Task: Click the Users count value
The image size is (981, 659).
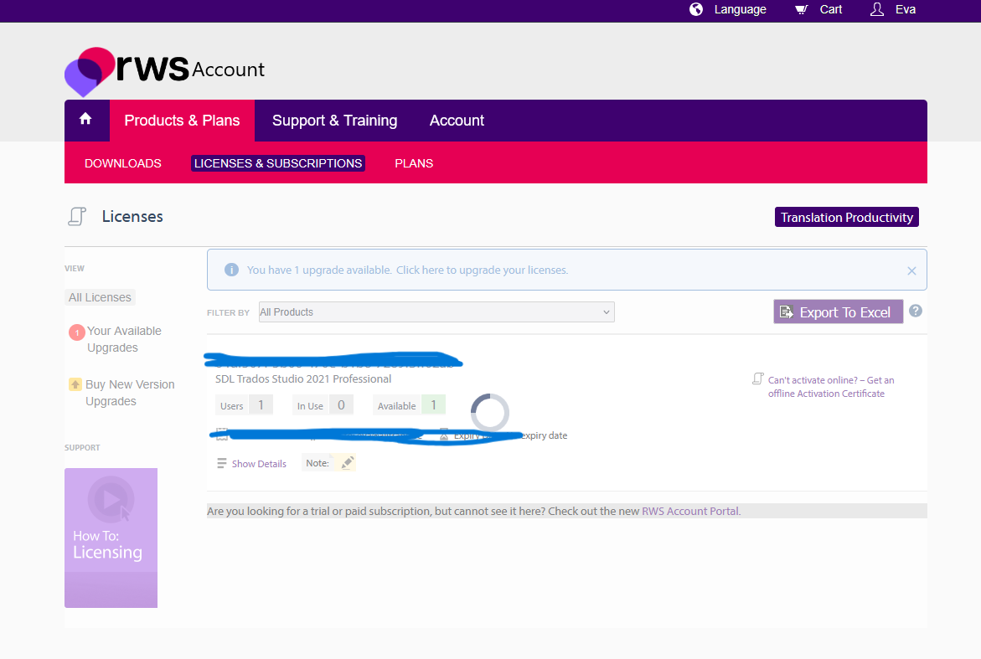Action: click(261, 405)
